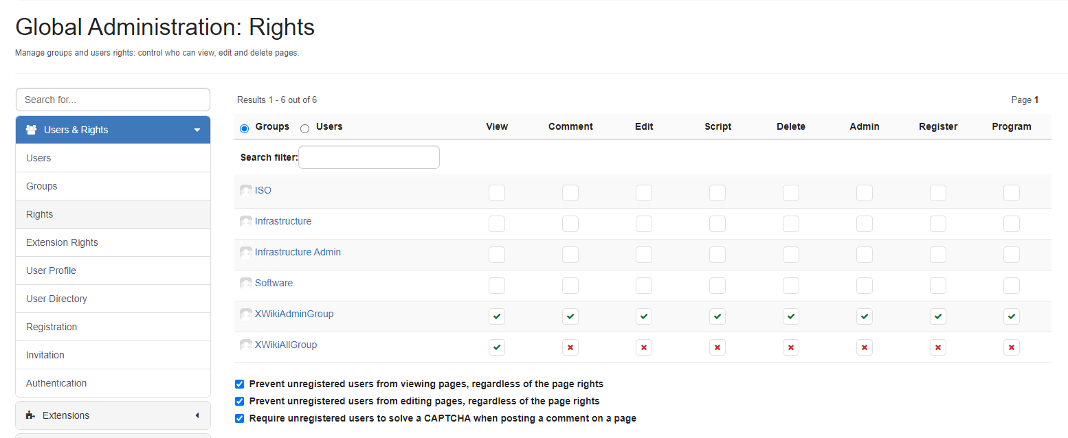The height and width of the screenshot is (438, 1068).
Task: Click the Register column header
Action: 938,126
